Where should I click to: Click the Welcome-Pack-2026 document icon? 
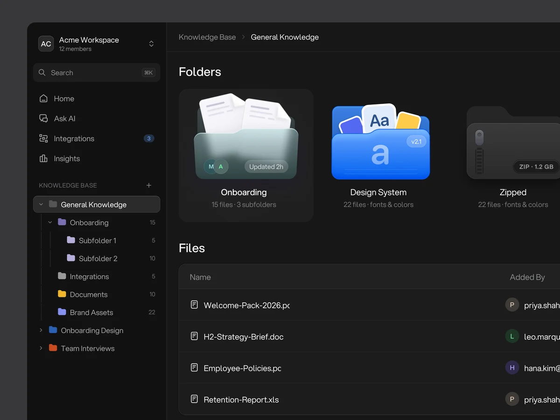point(194,305)
